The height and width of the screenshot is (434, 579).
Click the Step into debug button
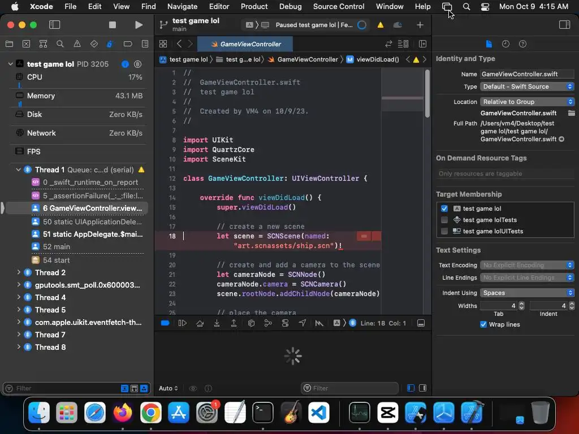217,323
